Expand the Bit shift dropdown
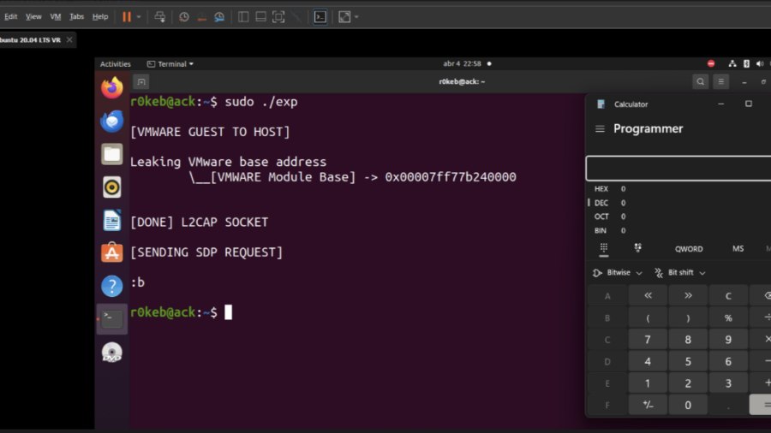 click(680, 272)
